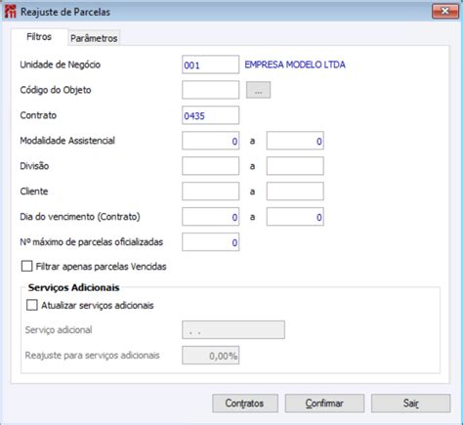Select the Filtros tab
Screen dimensions: 463x425
click(39, 37)
